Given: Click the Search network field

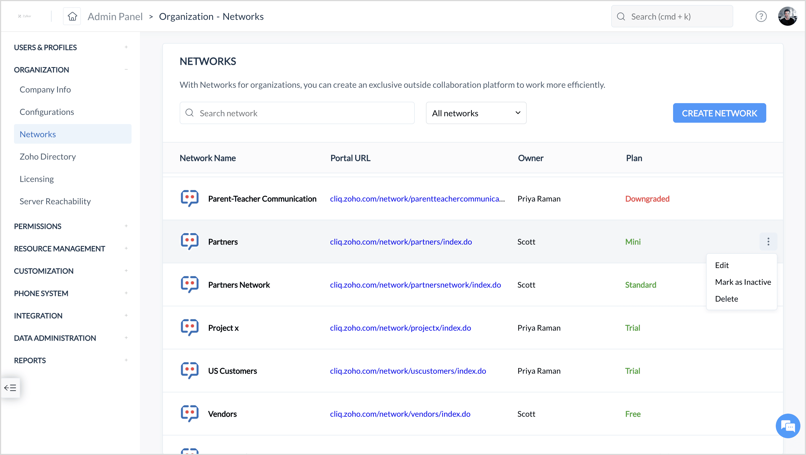Looking at the screenshot, I should click(x=297, y=113).
